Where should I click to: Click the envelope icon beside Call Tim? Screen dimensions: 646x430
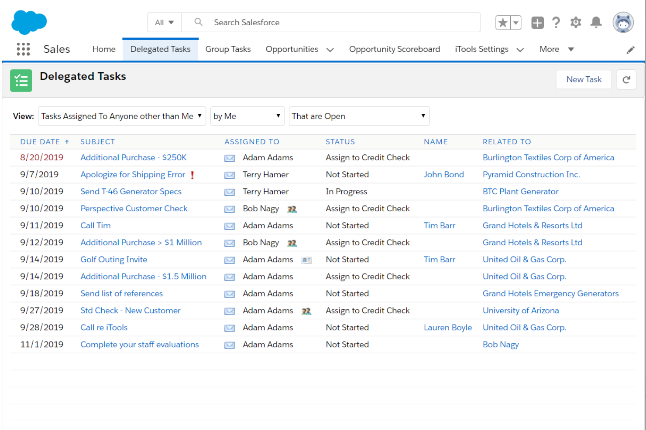229,226
